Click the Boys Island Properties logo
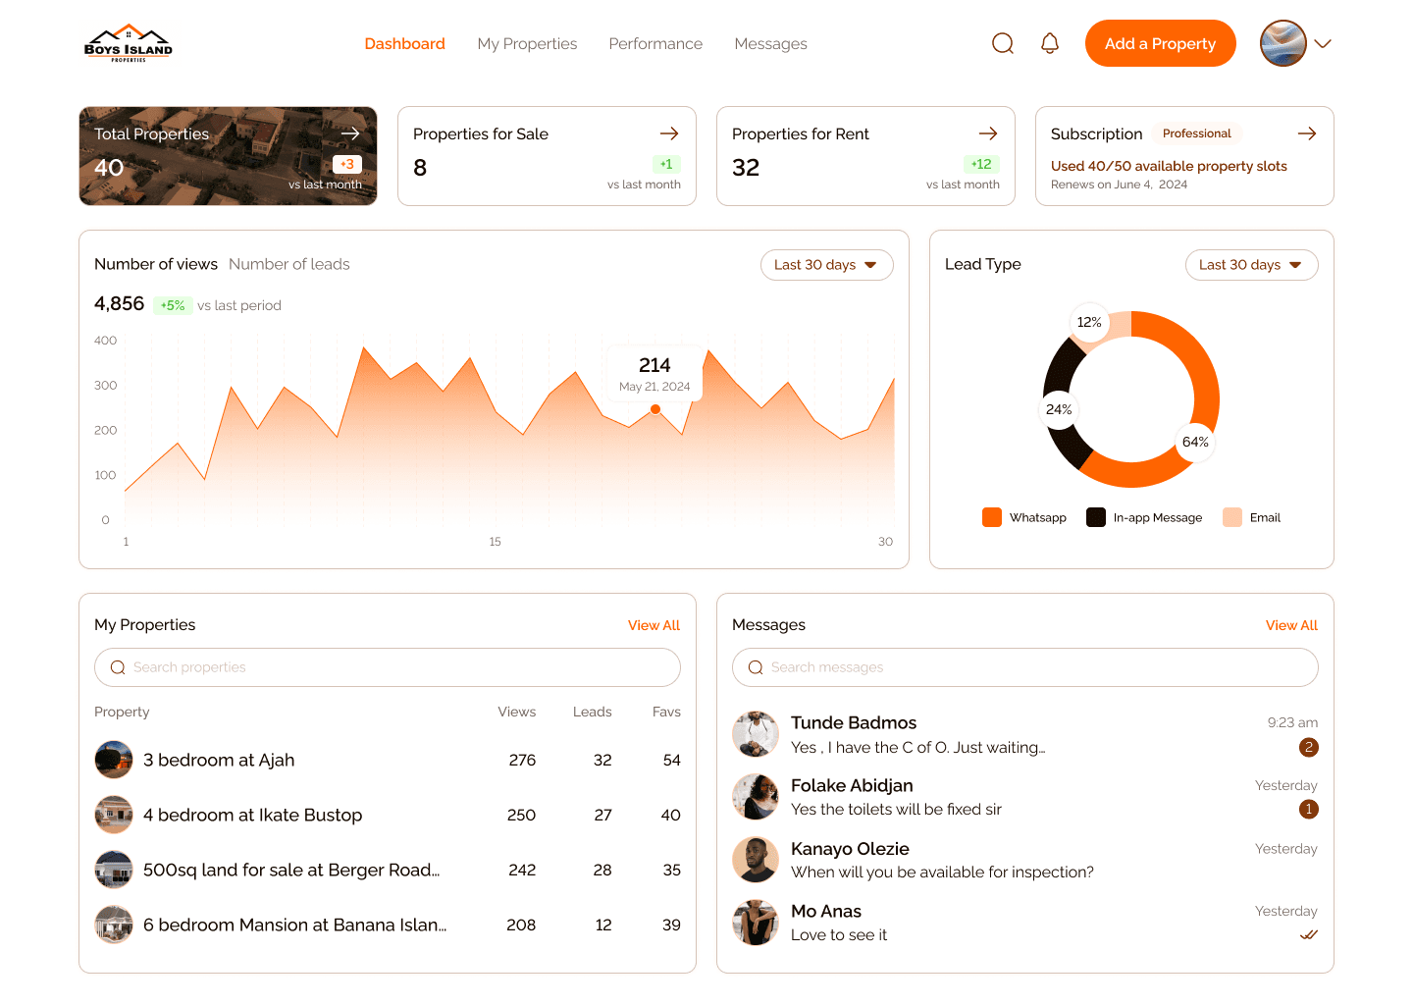The height and width of the screenshot is (1005, 1413). point(129,43)
